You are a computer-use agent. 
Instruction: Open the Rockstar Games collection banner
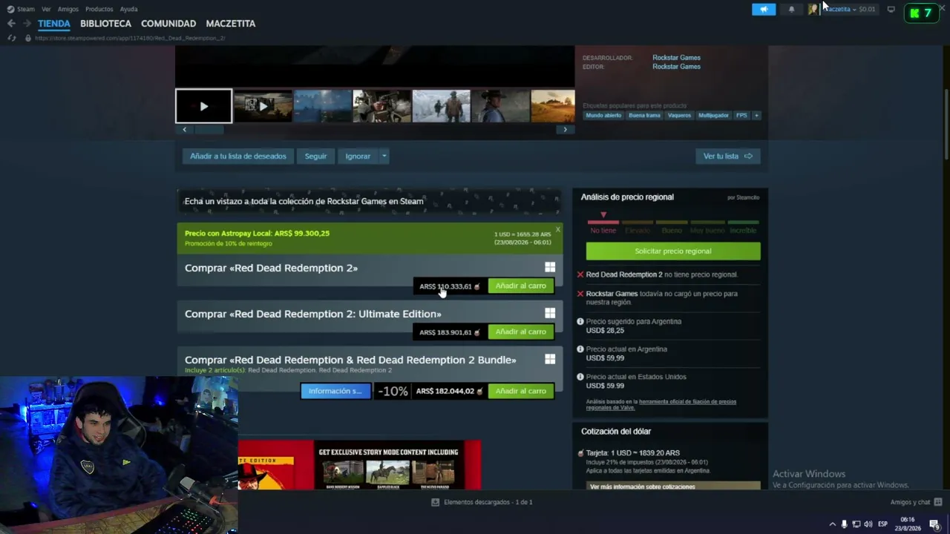[x=369, y=201]
